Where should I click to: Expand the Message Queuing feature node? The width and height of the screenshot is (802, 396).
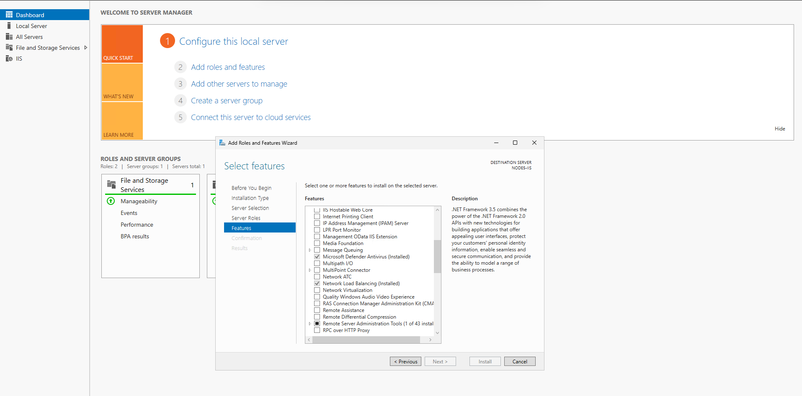[x=310, y=250]
